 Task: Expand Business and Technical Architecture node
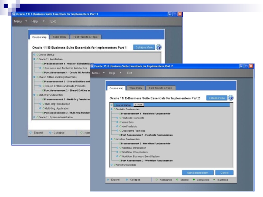[40, 68]
